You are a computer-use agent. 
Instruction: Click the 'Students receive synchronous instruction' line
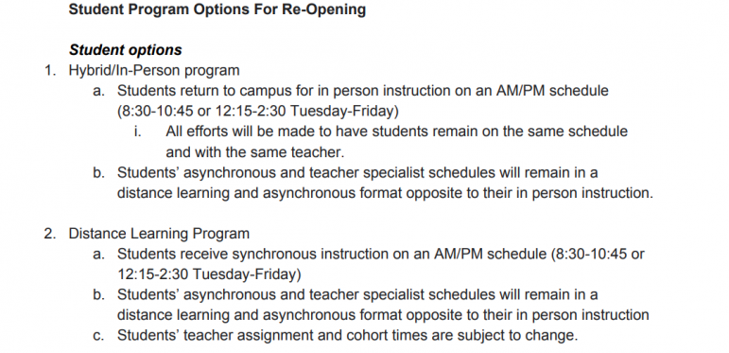381,254
